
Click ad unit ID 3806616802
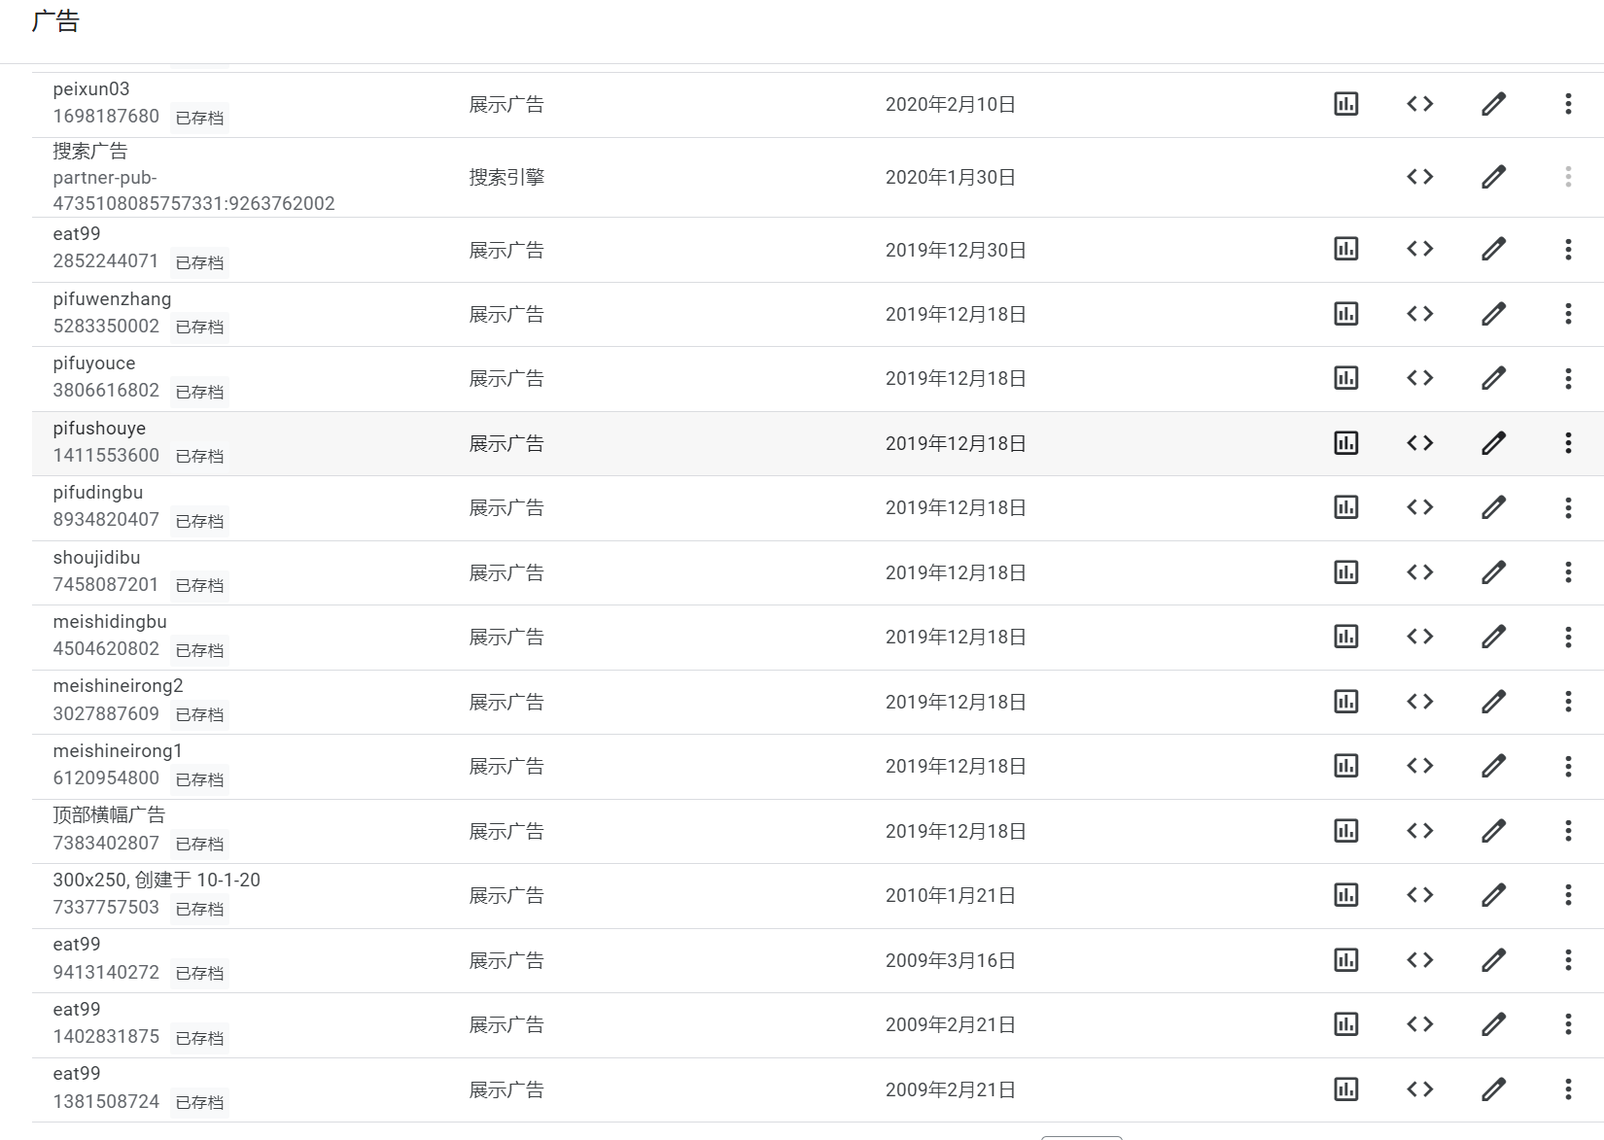pyautogui.click(x=106, y=391)
